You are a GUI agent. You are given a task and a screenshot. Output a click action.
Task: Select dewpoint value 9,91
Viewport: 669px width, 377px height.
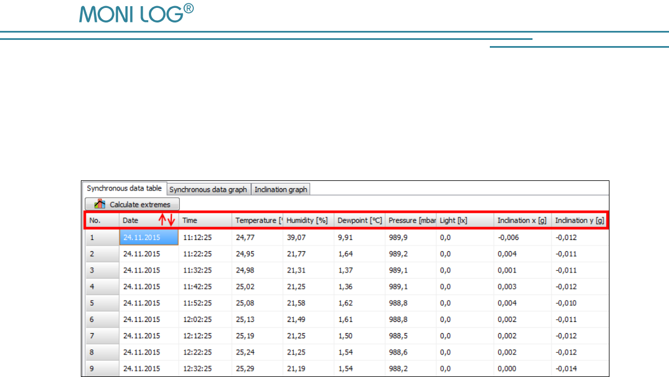(x=345, y=238)
